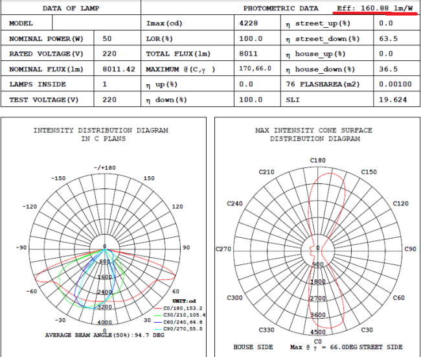Image resolution: width=421 pixels, height=357 pixels.
Task: Click the PHOTOMETRIC DATA header
Action: [x=280, y=8]
